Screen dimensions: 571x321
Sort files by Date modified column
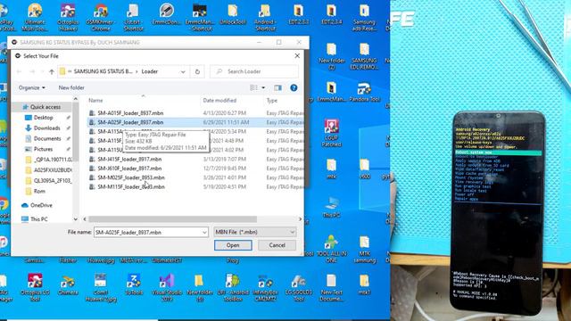[x=219, y=100]
